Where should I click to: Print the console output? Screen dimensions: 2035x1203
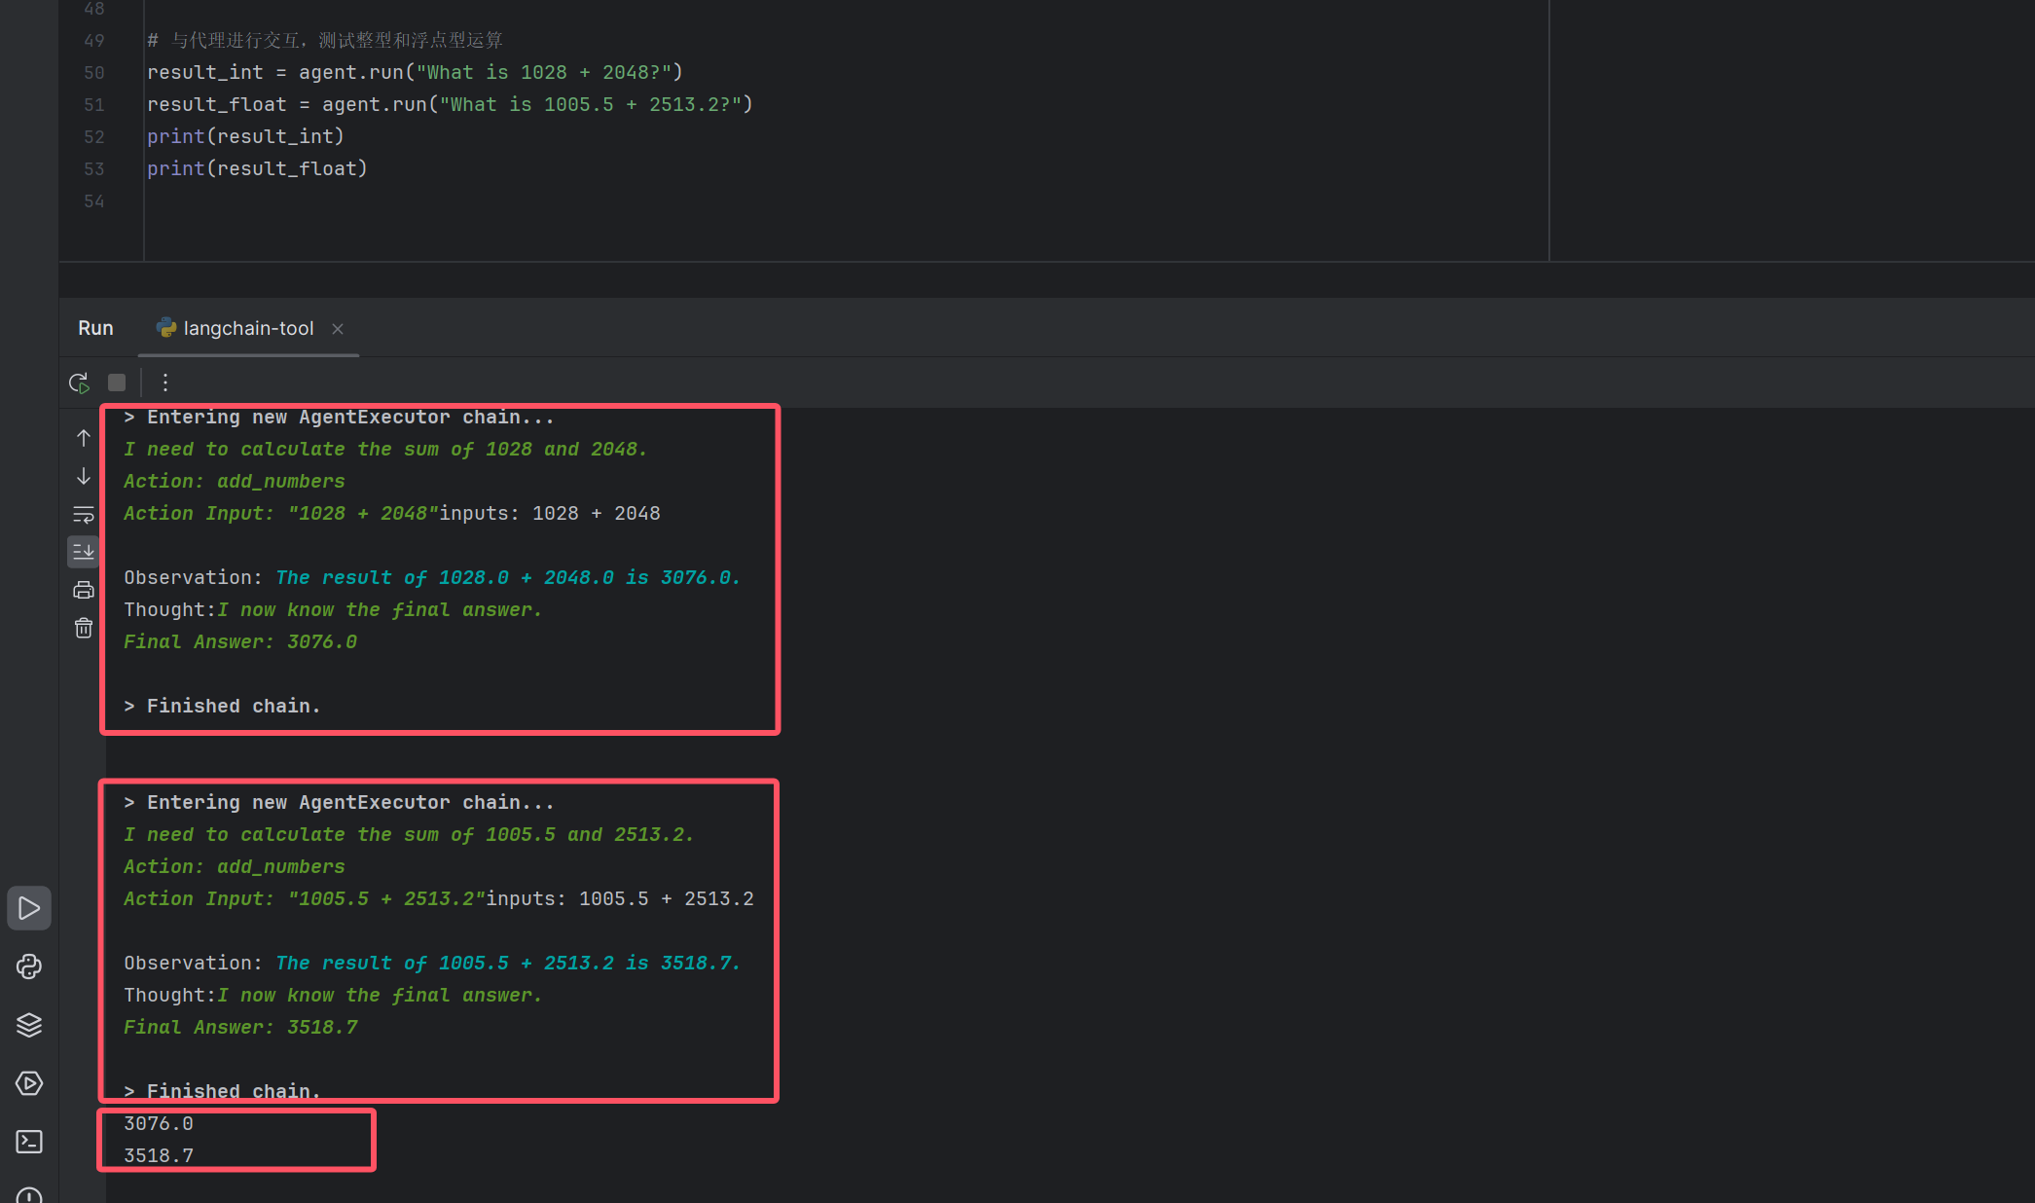pos(84,590)
